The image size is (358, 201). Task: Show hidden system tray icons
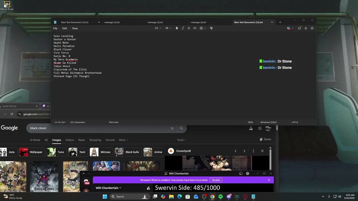323,197
